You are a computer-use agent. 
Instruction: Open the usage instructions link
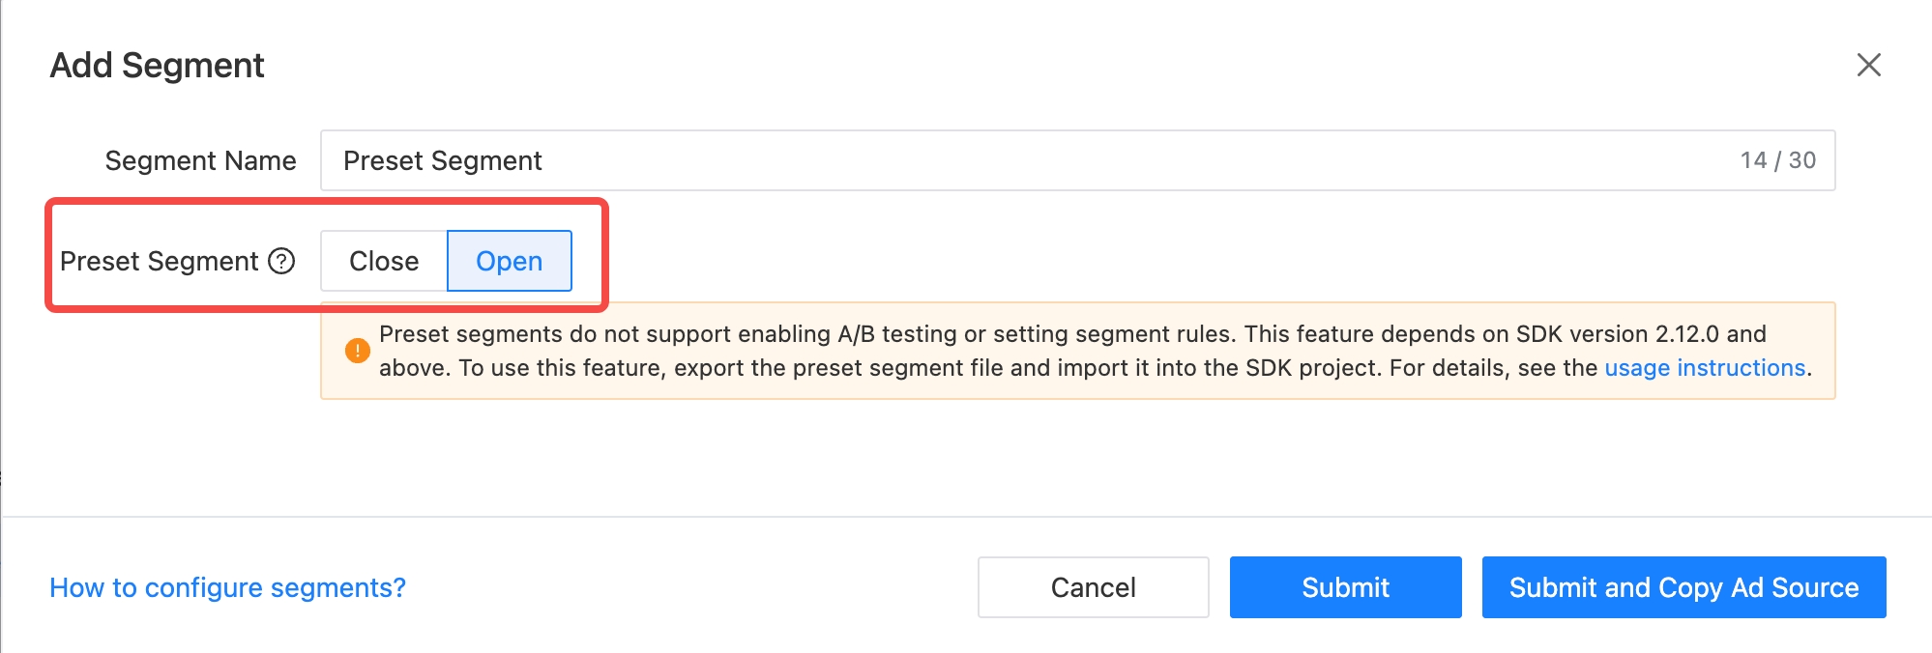click(x=1705, y=368)
